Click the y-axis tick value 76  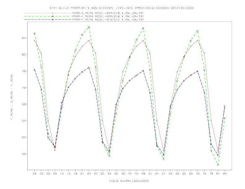click(23, 71)
